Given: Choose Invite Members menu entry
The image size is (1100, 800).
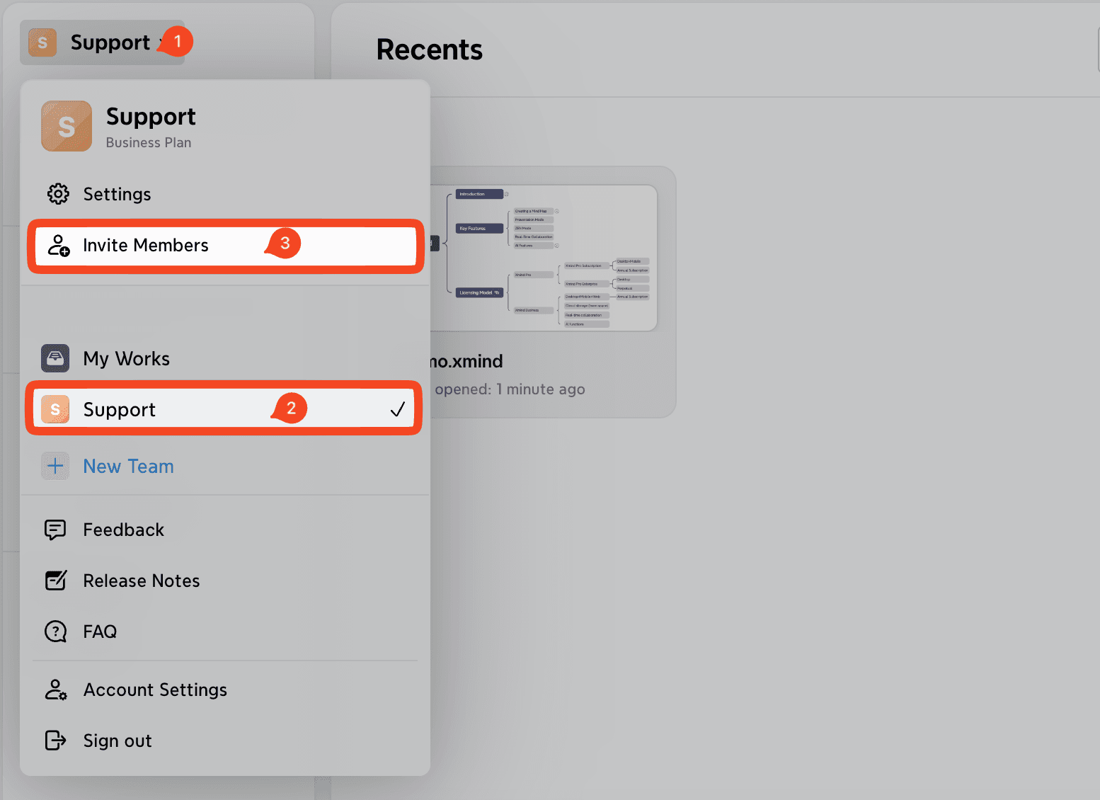Looking at the screenshot, I should (225, 246).
